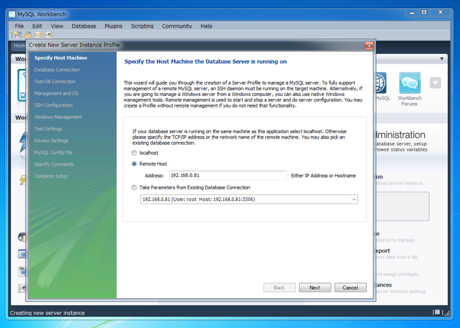Viewport: 460px width, 328px height.
Task: Select Take Parameters from Existing Database Connection
Action: pyautogui.click(x=134, y=187)
